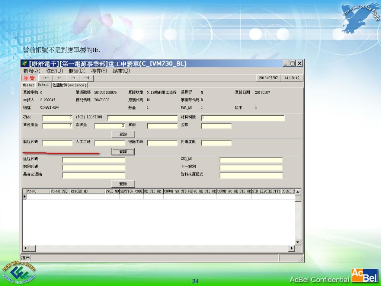Click the 單位用量 input field
Image resolution: width=381 pixels, height=286 pixels.
(x=57, y=126)
